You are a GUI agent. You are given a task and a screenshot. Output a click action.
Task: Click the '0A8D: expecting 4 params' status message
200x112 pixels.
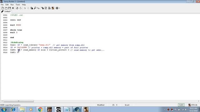coord(10,105)
